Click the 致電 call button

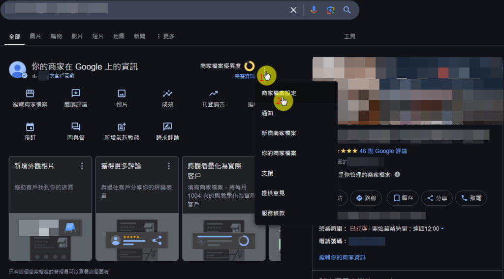471,198
